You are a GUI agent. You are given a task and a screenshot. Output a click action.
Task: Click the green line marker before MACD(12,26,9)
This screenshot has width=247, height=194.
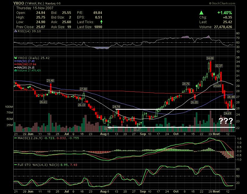coord(16,138)
